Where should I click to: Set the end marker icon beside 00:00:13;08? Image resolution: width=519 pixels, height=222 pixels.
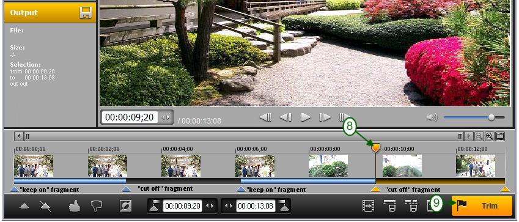pyautogui.click(x=284, y=205)
